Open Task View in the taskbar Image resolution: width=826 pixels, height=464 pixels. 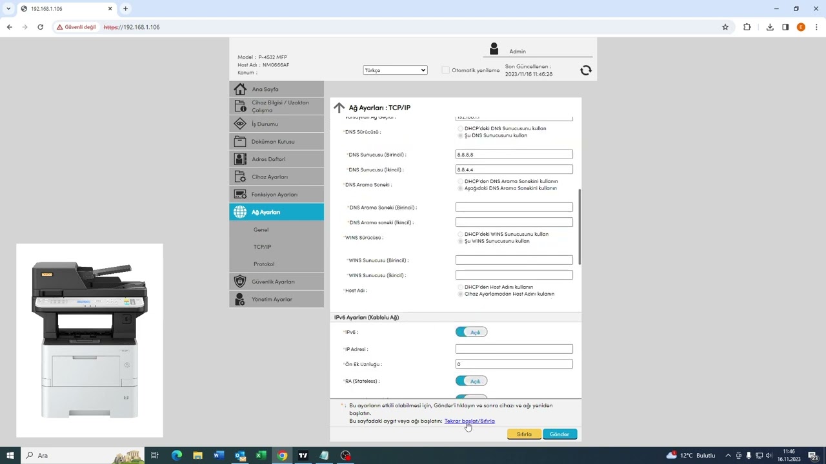(155, 456)
